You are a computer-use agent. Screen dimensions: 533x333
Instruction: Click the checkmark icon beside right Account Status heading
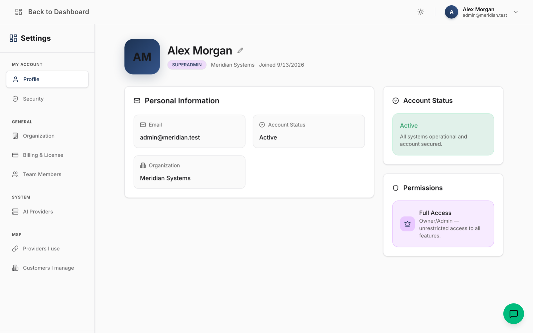pyautogui.click(x=395, y=101)
